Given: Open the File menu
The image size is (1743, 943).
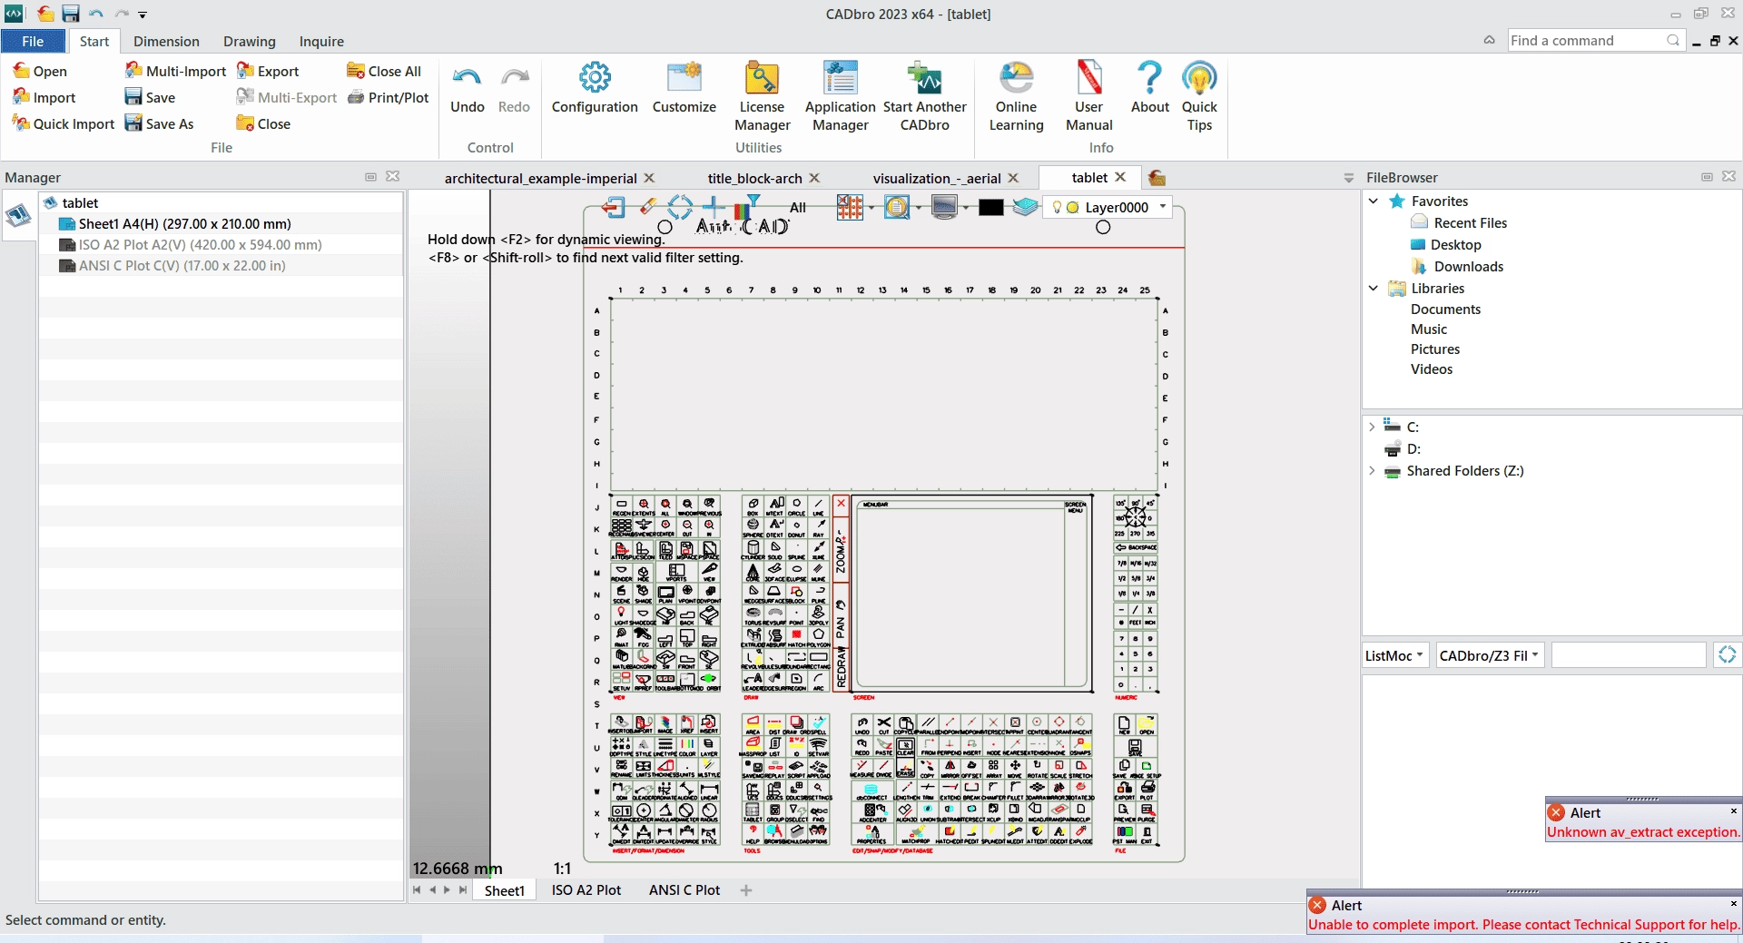Looking at the screenshot, I should tap(33, 41).
